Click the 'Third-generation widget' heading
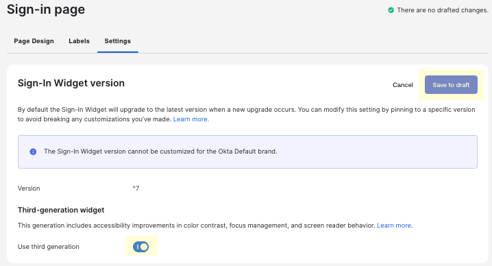This screenshot has width=492, height=266. point(61,210)
